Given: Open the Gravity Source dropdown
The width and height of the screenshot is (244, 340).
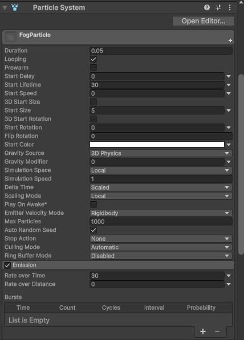Looking at the screenshot, I should [x=161, y=153].
